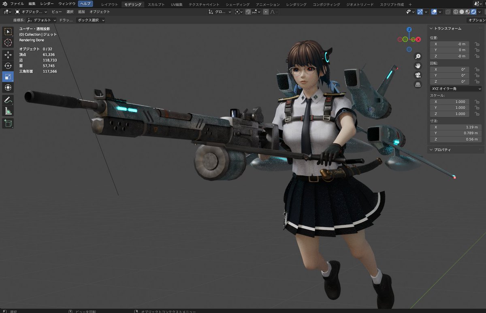Toggle proportional editing in the header

[266, 12]
